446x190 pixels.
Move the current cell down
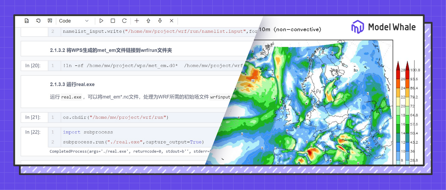[160, 20]
